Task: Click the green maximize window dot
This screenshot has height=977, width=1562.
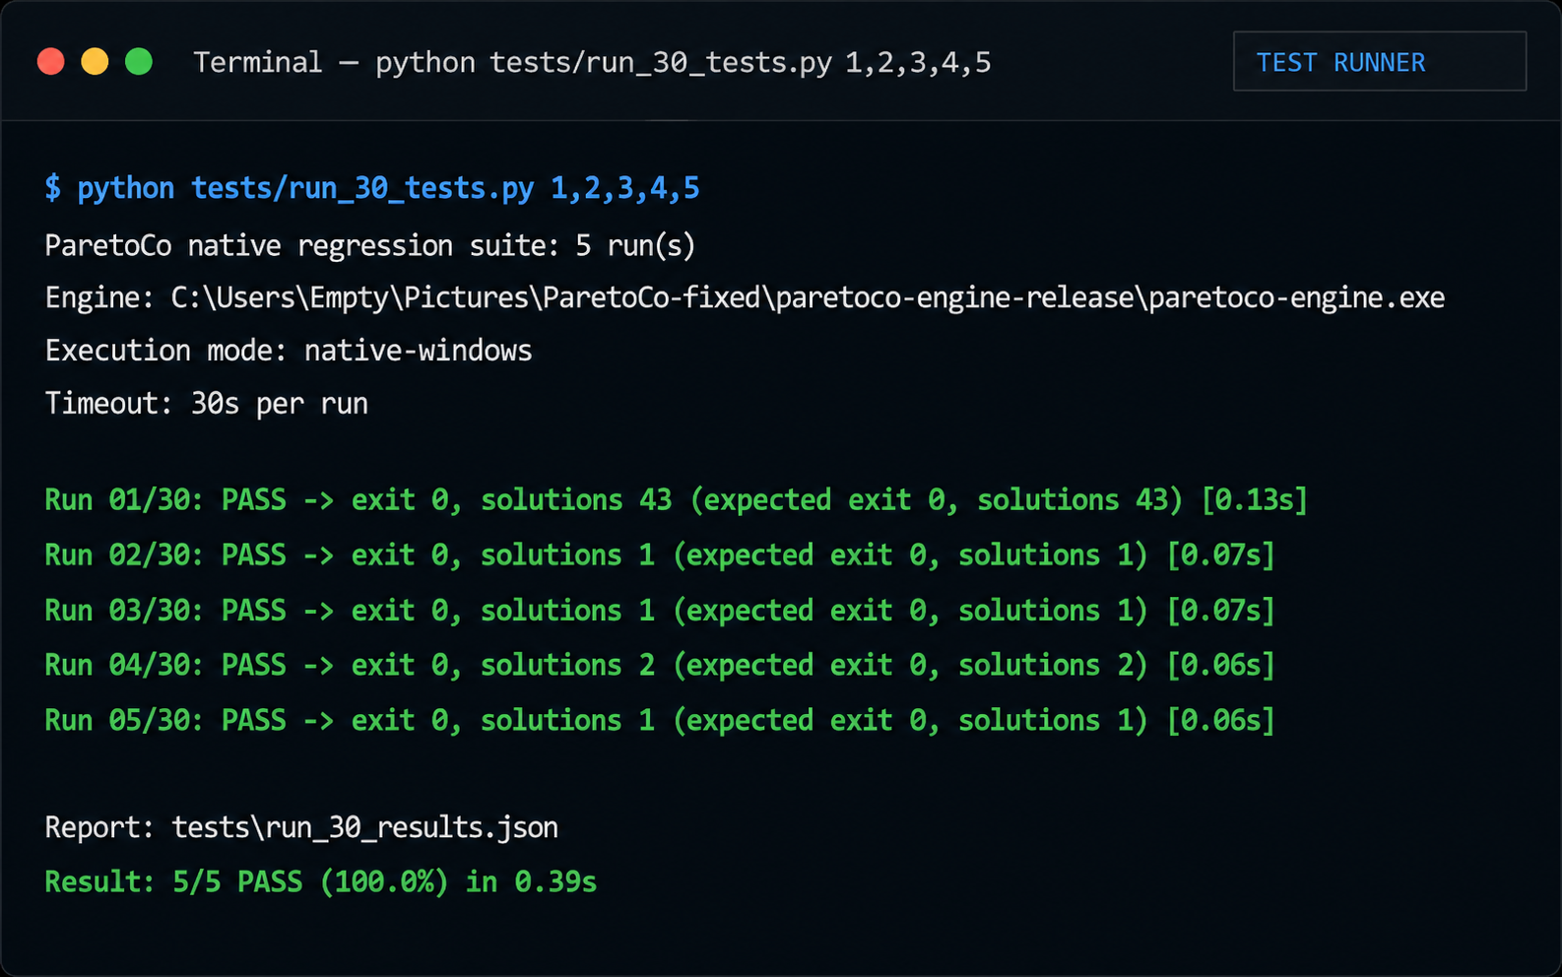Action: click(x=139, y=62)
